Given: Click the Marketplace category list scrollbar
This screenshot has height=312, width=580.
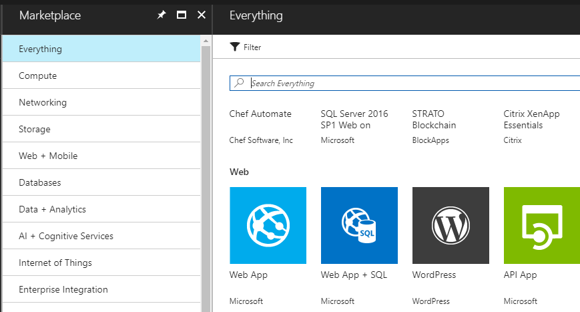Looking at the screenshot, I should click(206, 174).
